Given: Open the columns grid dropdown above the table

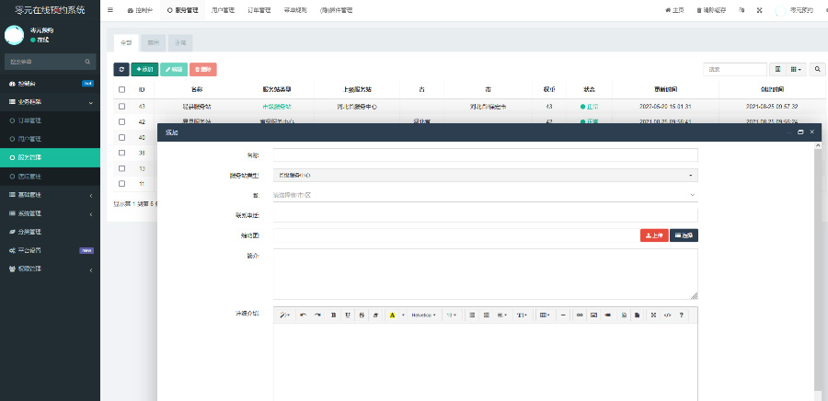Looking at the screenshot, I should click(x=796, y=69).
